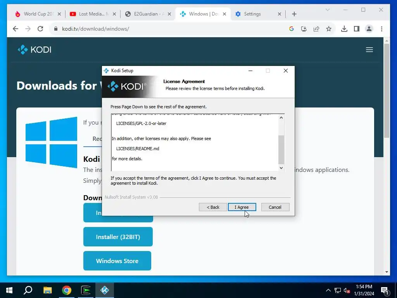Open the Kodi site hamburger menu

coord(369,50)
